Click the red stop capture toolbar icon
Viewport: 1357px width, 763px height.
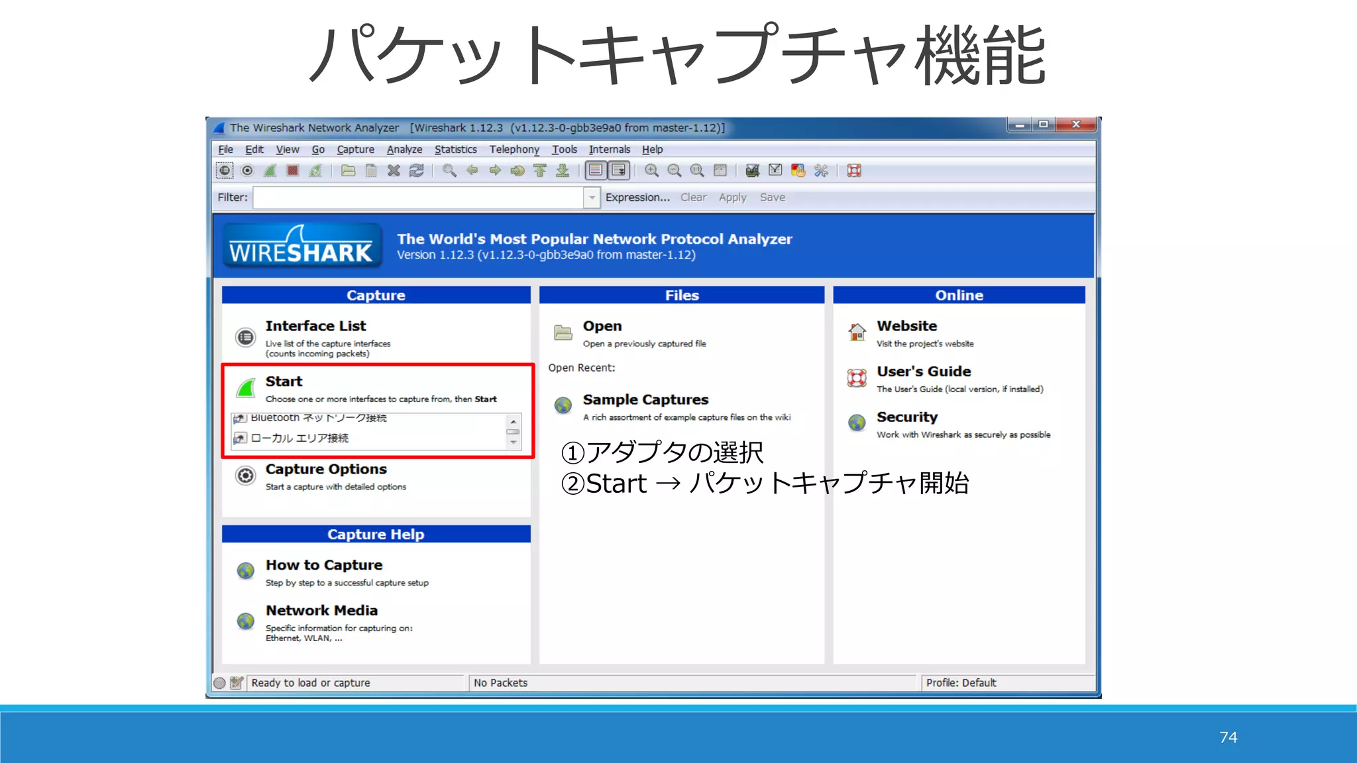coord(292,171)
